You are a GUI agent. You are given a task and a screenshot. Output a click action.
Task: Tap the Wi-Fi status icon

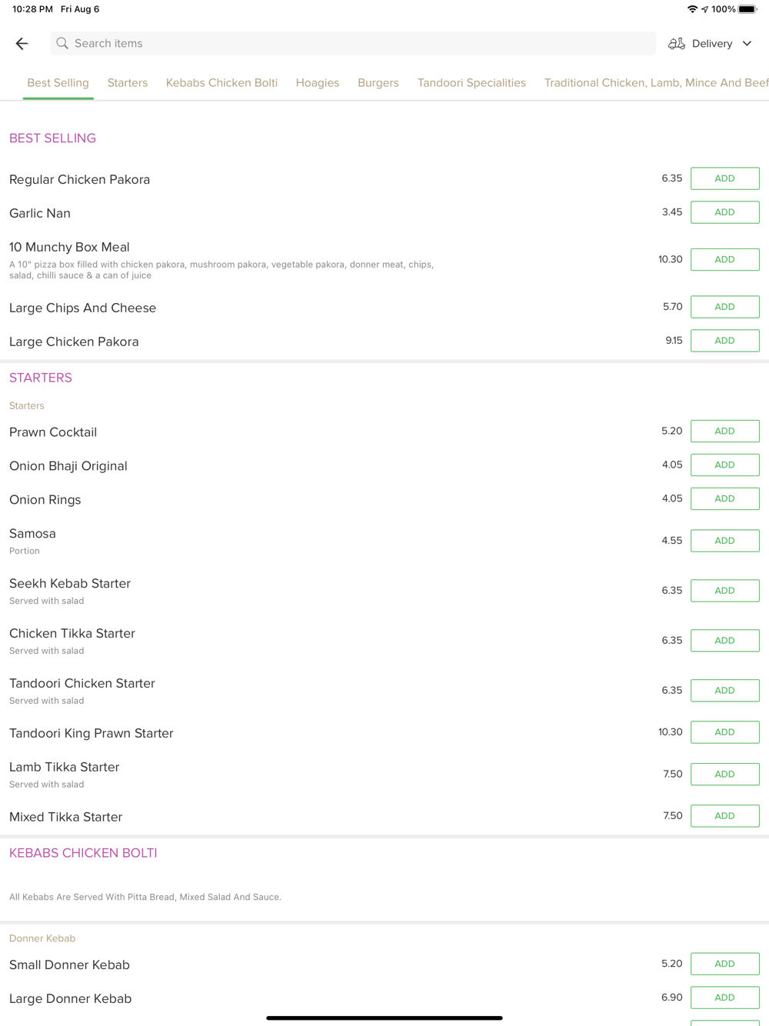point(692,9)
